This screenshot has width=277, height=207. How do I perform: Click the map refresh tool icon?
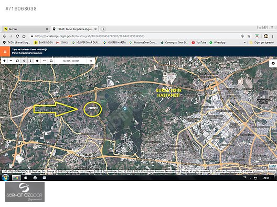17,61
